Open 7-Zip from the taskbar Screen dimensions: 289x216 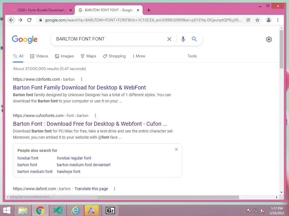[x=110, y=210]
